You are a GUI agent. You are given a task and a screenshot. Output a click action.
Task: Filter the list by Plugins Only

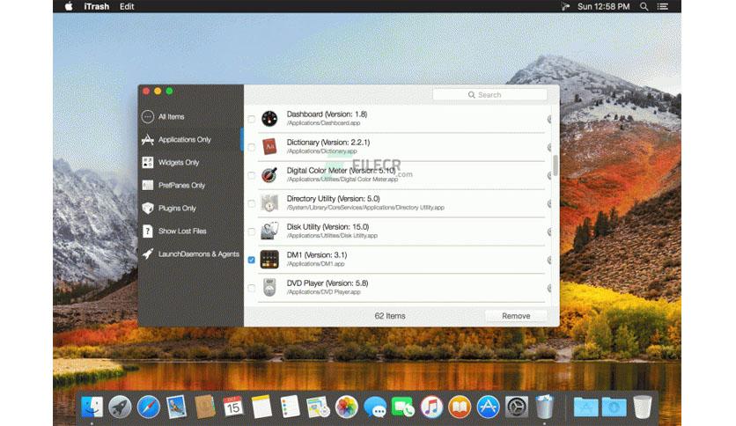click(169, 208)
